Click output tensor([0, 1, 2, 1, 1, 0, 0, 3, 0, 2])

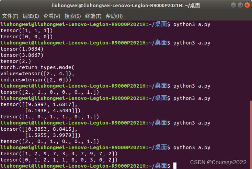pyautogui.click(x=59, y=160)
